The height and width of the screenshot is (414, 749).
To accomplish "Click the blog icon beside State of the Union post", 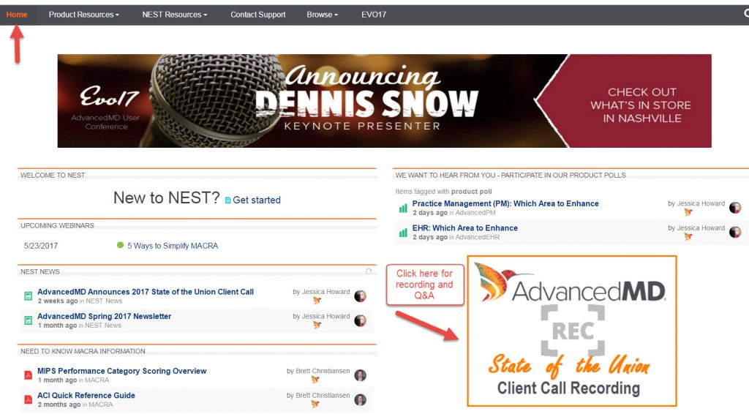I will coord(29,296).
